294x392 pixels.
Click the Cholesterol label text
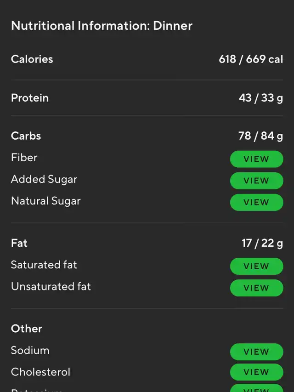point(41,372)
